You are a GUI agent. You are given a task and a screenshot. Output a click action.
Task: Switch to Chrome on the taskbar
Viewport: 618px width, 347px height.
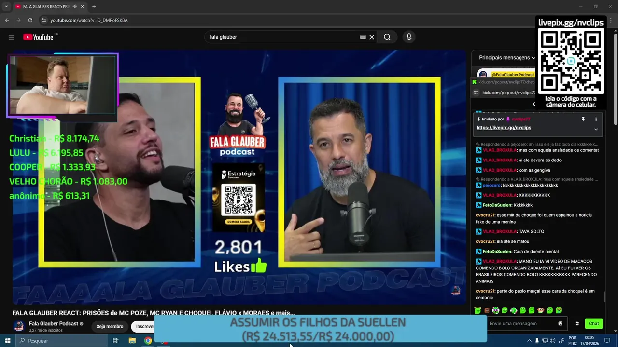148,341
